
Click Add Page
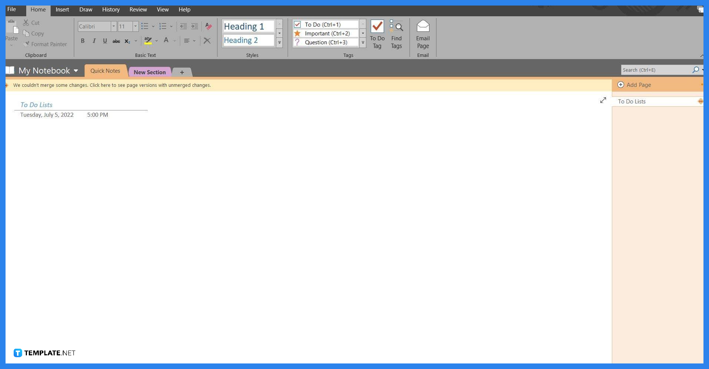tap(638, 85)
